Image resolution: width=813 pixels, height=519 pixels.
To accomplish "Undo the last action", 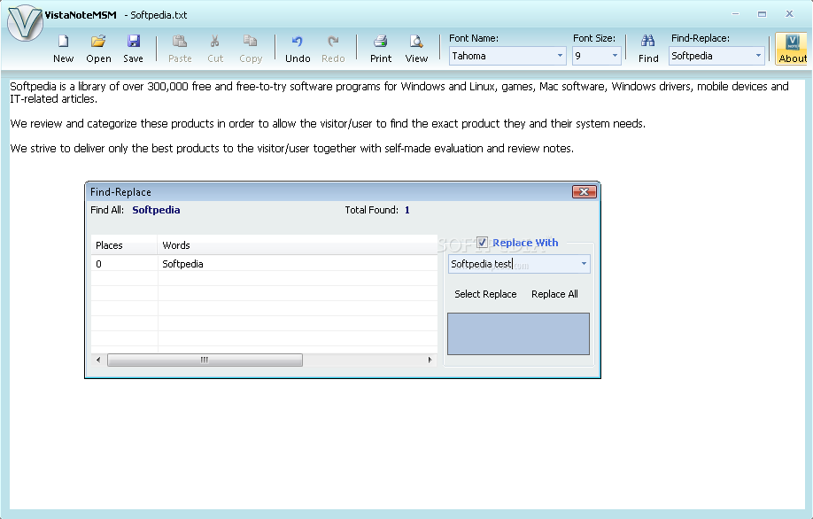I will pos(297,42).
